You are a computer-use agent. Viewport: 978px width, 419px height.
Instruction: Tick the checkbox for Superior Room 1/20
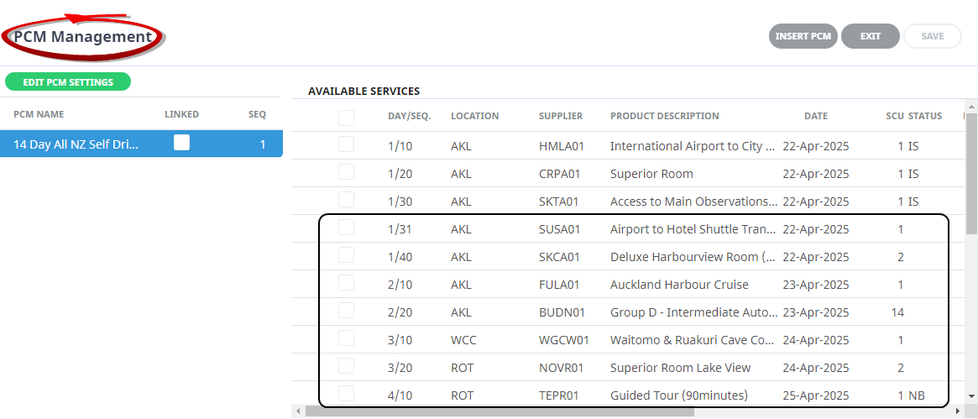tap(346, 173)
